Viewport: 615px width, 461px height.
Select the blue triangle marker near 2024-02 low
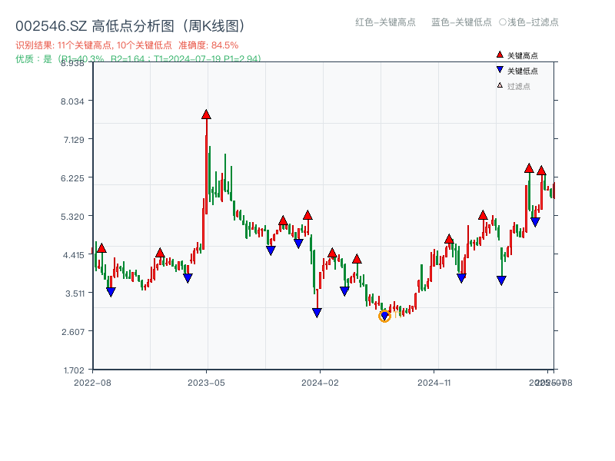click(317, 310)
